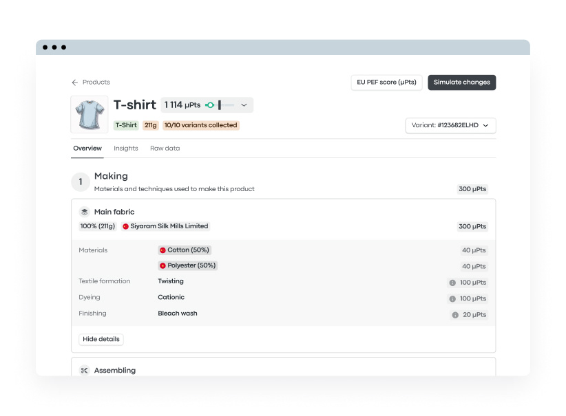
Task: Click the info icon beside 20 µPts
Action: 455,315
